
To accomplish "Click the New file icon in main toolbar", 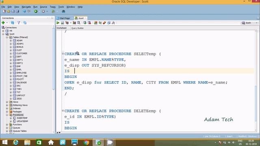I will (4, 11).
